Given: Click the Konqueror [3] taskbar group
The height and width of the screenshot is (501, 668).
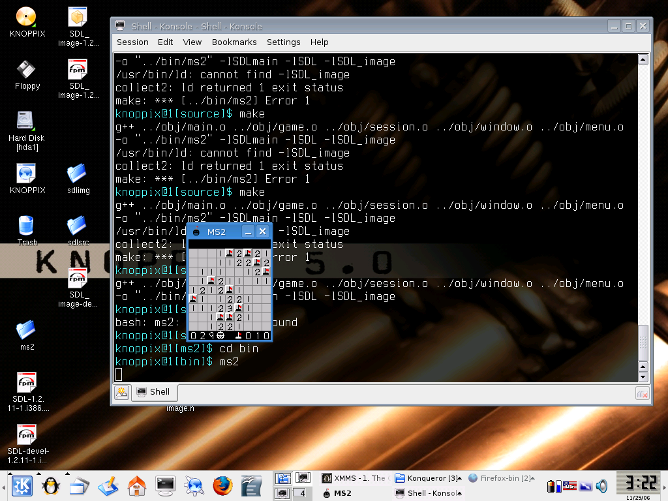Looking at the screenshot, I should 427,478.
